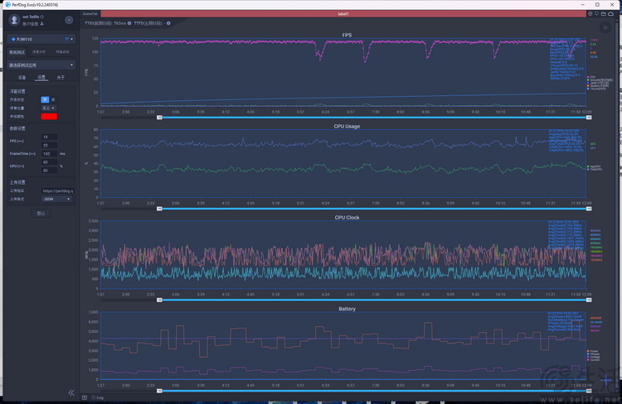This screenshot has width=622, height=404.
Task: Switch the floating window toggle to 开 (on)
Action: [x=45, y=99]
